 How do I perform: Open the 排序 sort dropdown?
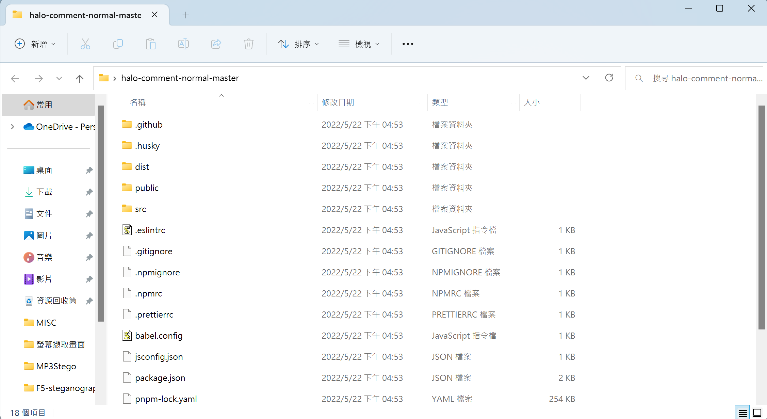coord(298,44)
